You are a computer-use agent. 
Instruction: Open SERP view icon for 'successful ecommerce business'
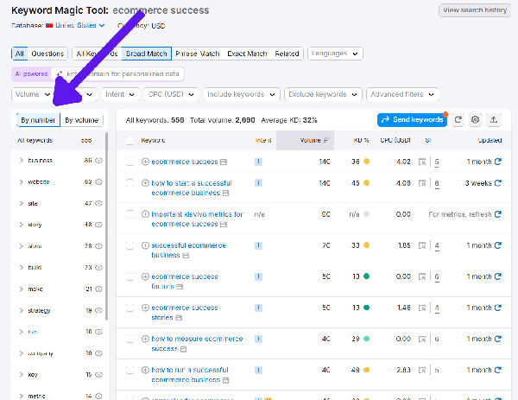[x=422, y=245]
